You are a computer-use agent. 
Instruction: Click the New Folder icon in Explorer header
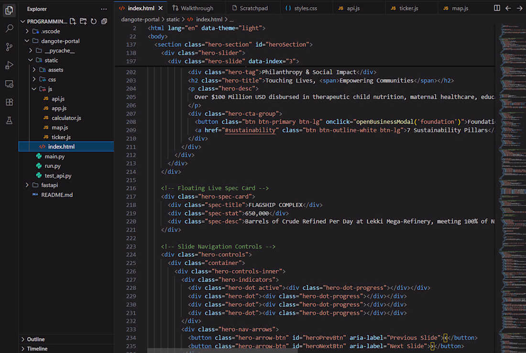point(83,21)
